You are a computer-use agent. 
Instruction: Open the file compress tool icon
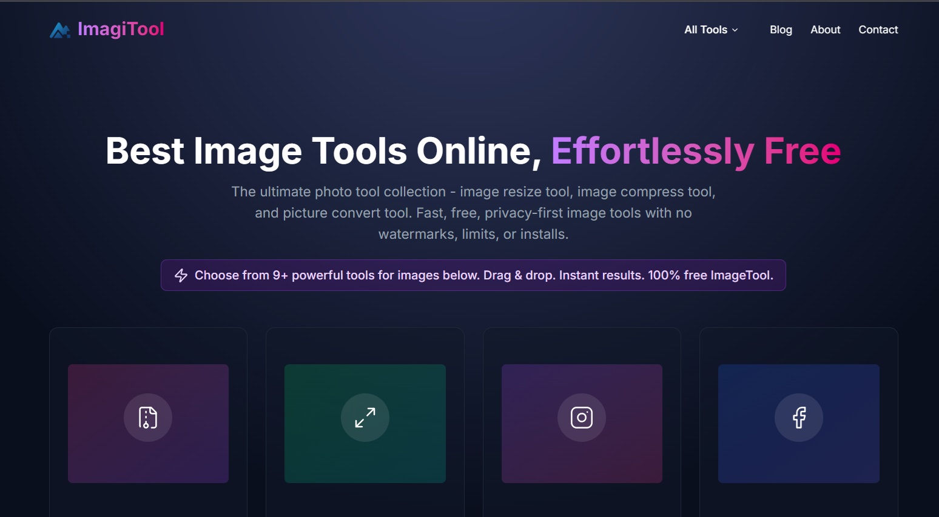(x=148, y=418)
